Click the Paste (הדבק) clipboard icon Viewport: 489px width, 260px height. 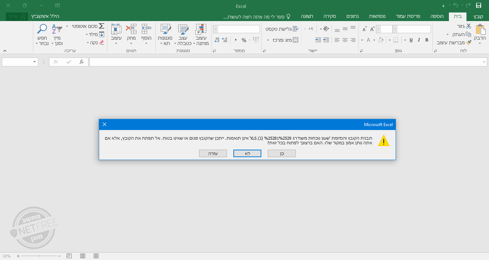tap(480, 30)
